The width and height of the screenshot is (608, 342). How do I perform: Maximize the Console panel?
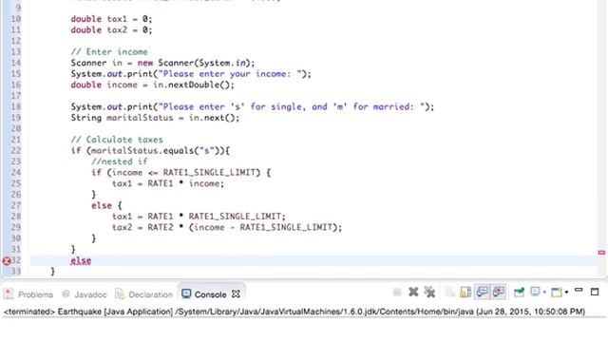595,292
